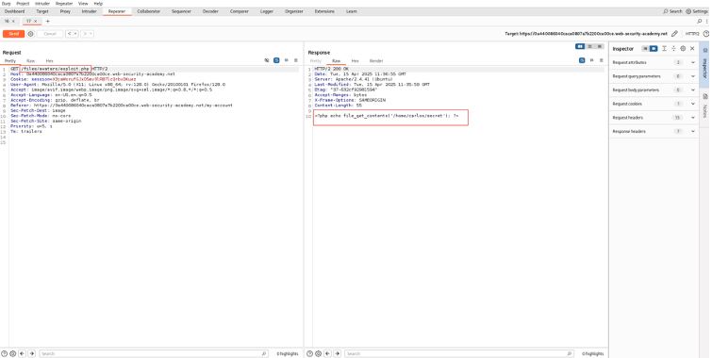712x358 pixels.
Task: Open the help icon beside HTTP/2
Action: click(x=706, y=34)
